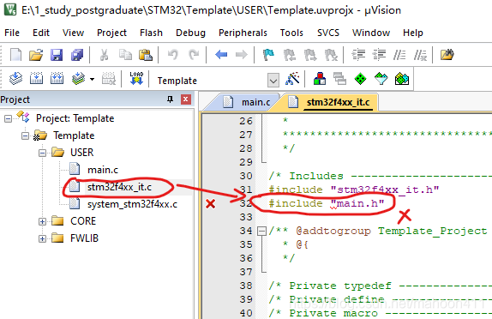
Task: Collapse the comment block at line 34
Action: tap(261, 232)
